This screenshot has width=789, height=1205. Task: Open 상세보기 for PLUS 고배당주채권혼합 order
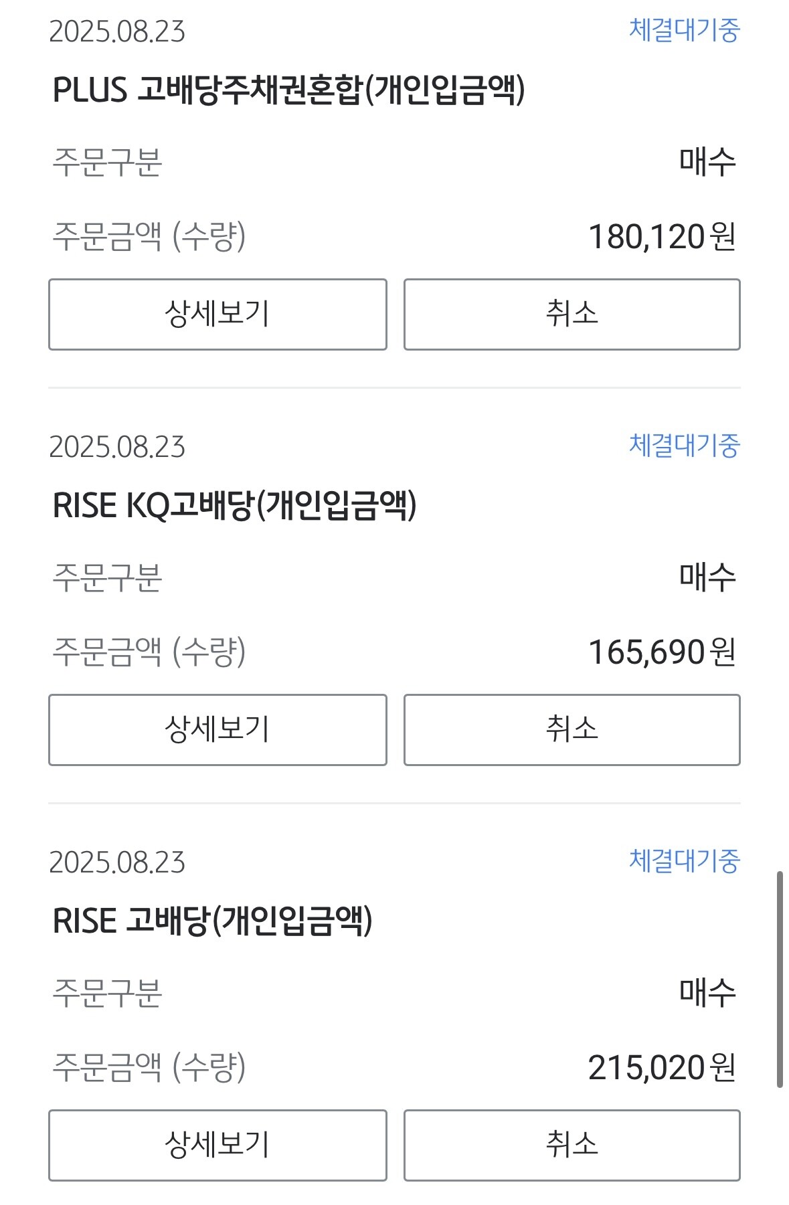click(217, 314)
